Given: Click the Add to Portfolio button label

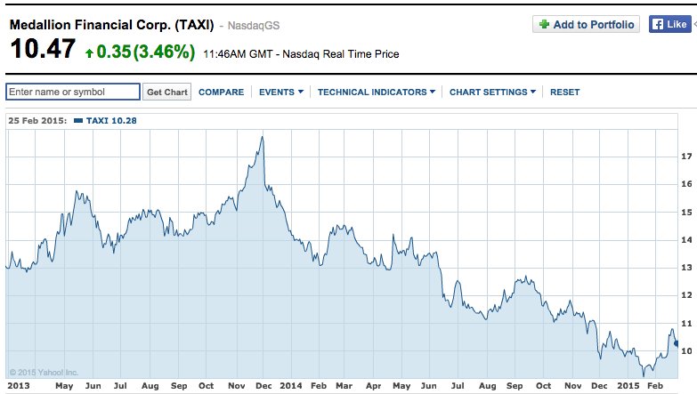Looking at the screenshot, I should (594, 24).
